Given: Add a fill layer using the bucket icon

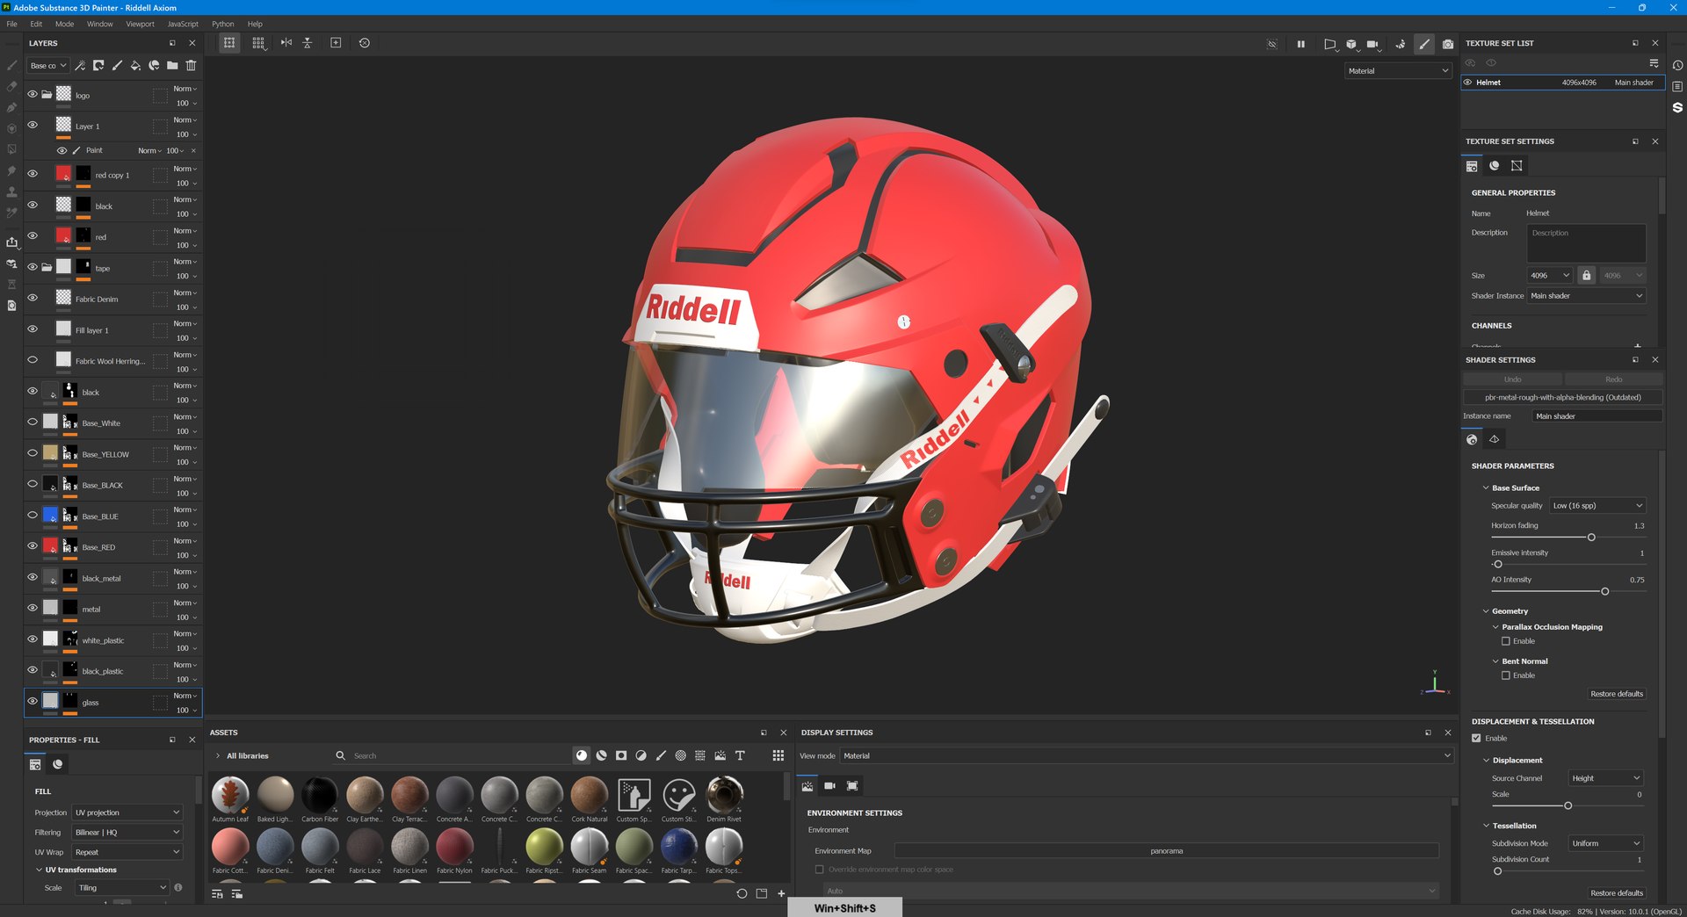Looking at the screenshot, I should (x=135, y=66).
